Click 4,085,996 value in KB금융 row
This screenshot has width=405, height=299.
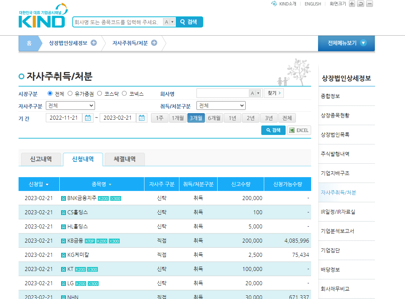pos(297,241)
